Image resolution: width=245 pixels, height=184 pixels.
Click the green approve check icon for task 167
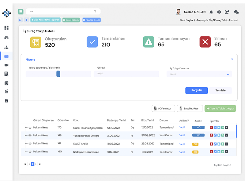[223, 144]
